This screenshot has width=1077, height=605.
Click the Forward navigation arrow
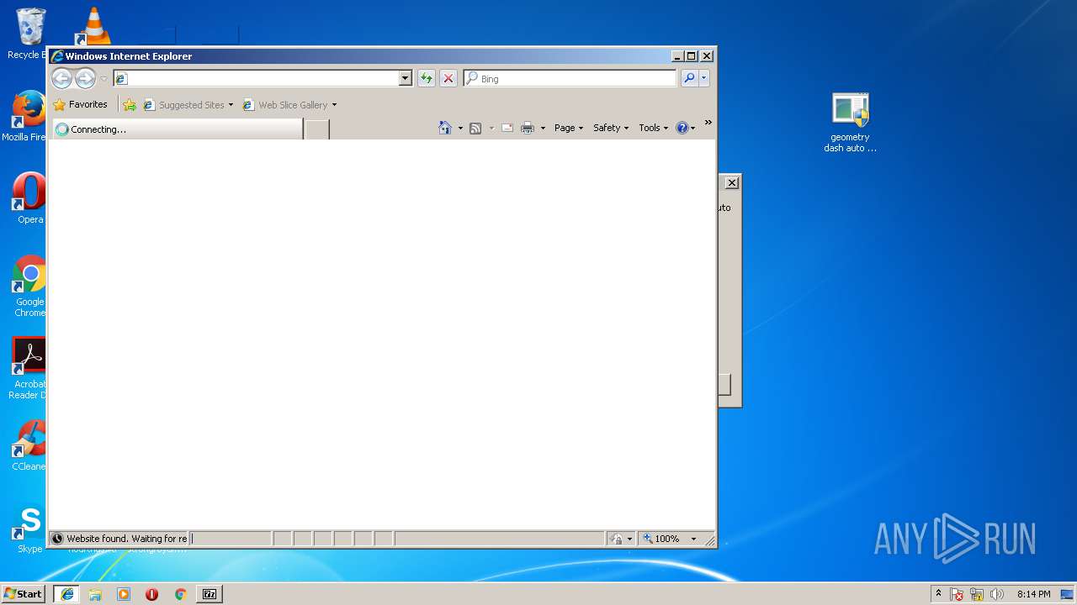point(85,78)
